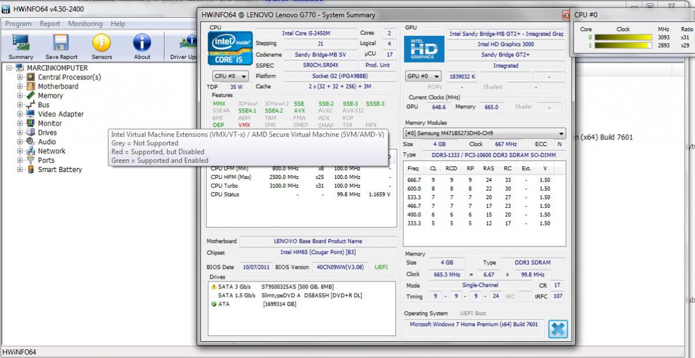Show the About info icon
This screenshot has height=358, width=695.
point(142,43)
